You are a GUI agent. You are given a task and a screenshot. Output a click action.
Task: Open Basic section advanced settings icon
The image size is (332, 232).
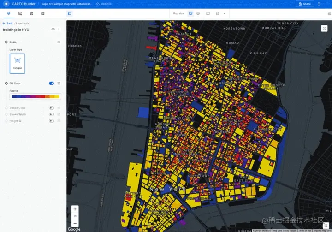(x=59, y=42)
